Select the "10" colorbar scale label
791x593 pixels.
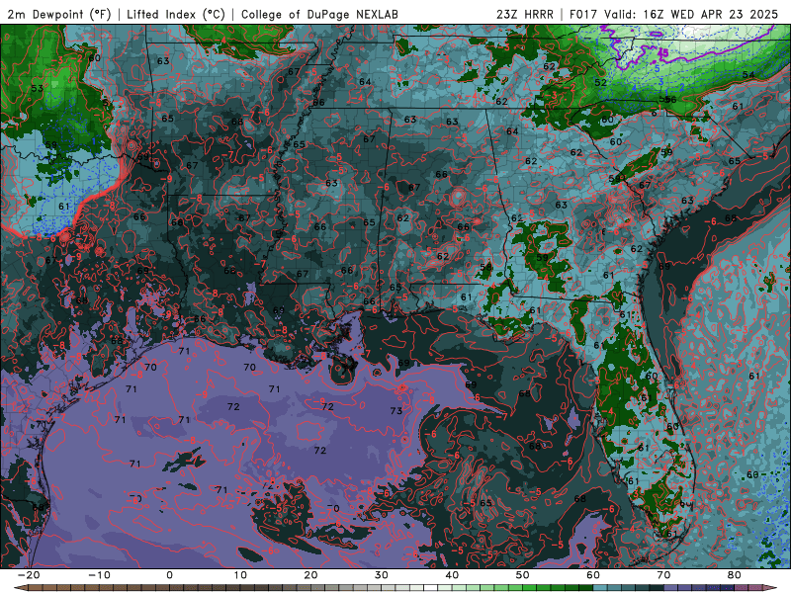(x=240, y=575)
